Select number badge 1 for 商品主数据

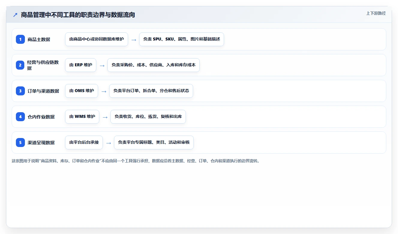(x=20, y=39)
